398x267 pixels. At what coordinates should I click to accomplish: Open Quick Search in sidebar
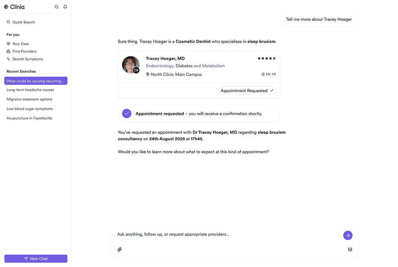pos(24,22)
